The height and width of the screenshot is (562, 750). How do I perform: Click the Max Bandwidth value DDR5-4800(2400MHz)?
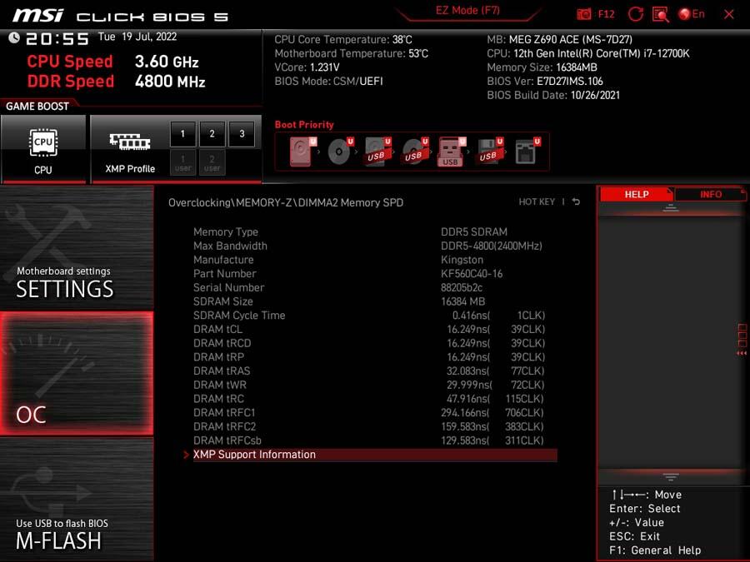pos(491,246)
